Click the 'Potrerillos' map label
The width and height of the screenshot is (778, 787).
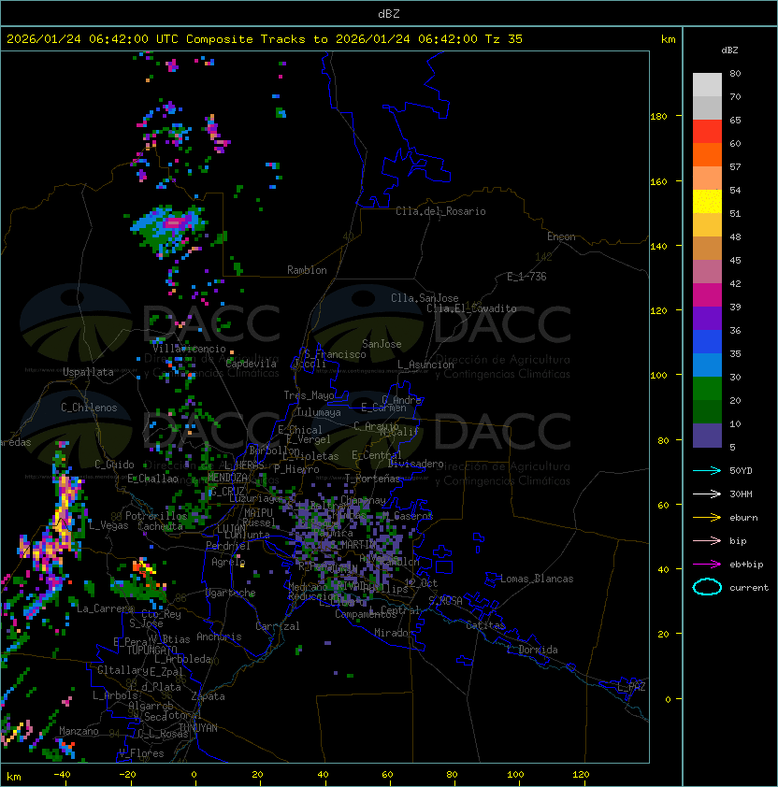pos(156,516)
